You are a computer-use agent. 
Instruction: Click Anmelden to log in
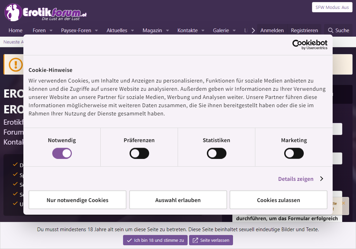click(x=272, y=30)
